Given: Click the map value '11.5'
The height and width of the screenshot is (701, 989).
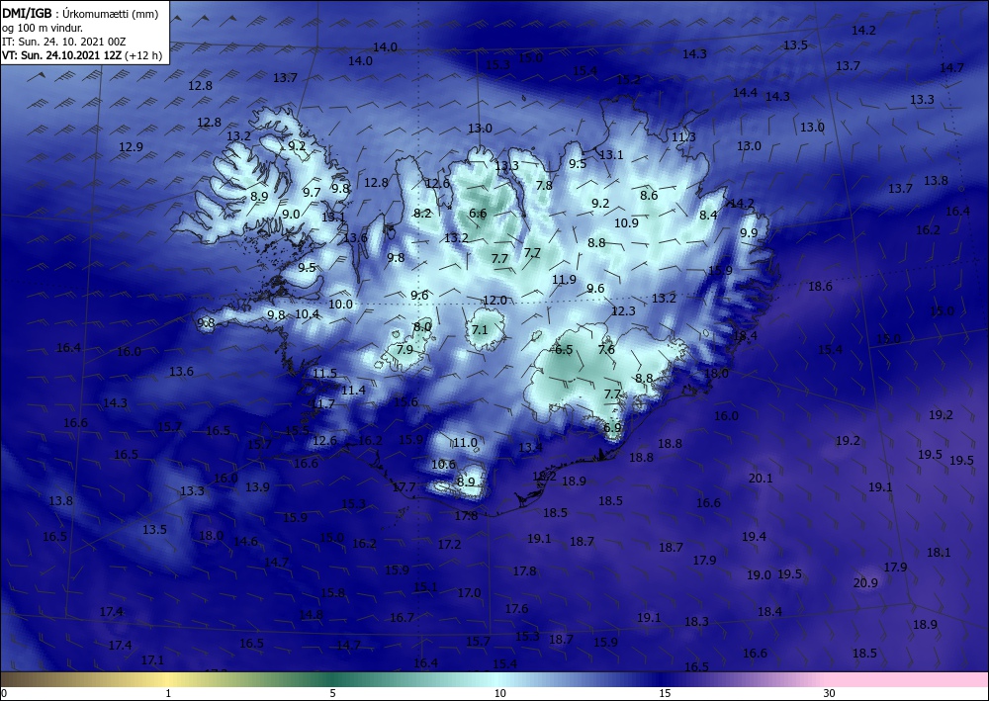Looking at the screenshot, I should [x=324, y=373].
